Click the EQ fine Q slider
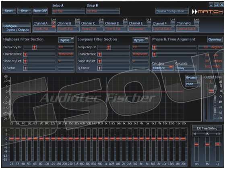 tap(218, 144)
